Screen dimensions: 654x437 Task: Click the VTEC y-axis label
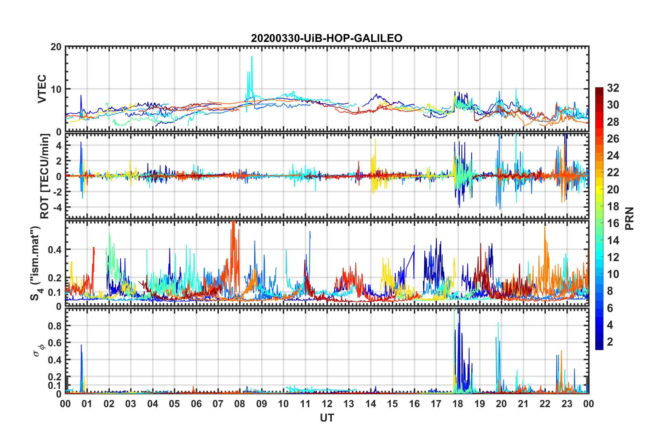tap(42, 89)
